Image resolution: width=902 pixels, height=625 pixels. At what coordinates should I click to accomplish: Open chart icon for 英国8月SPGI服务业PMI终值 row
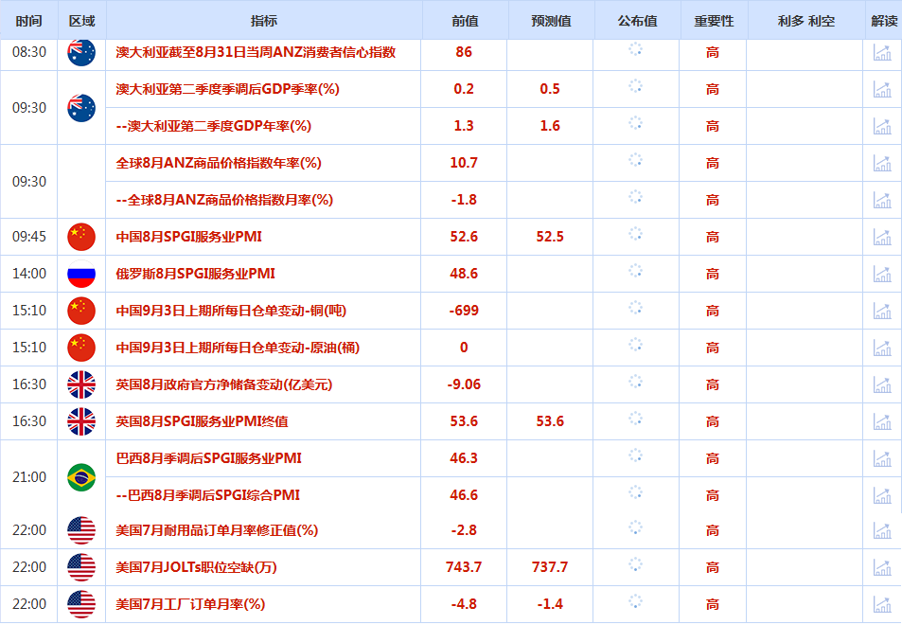[882, 421]
